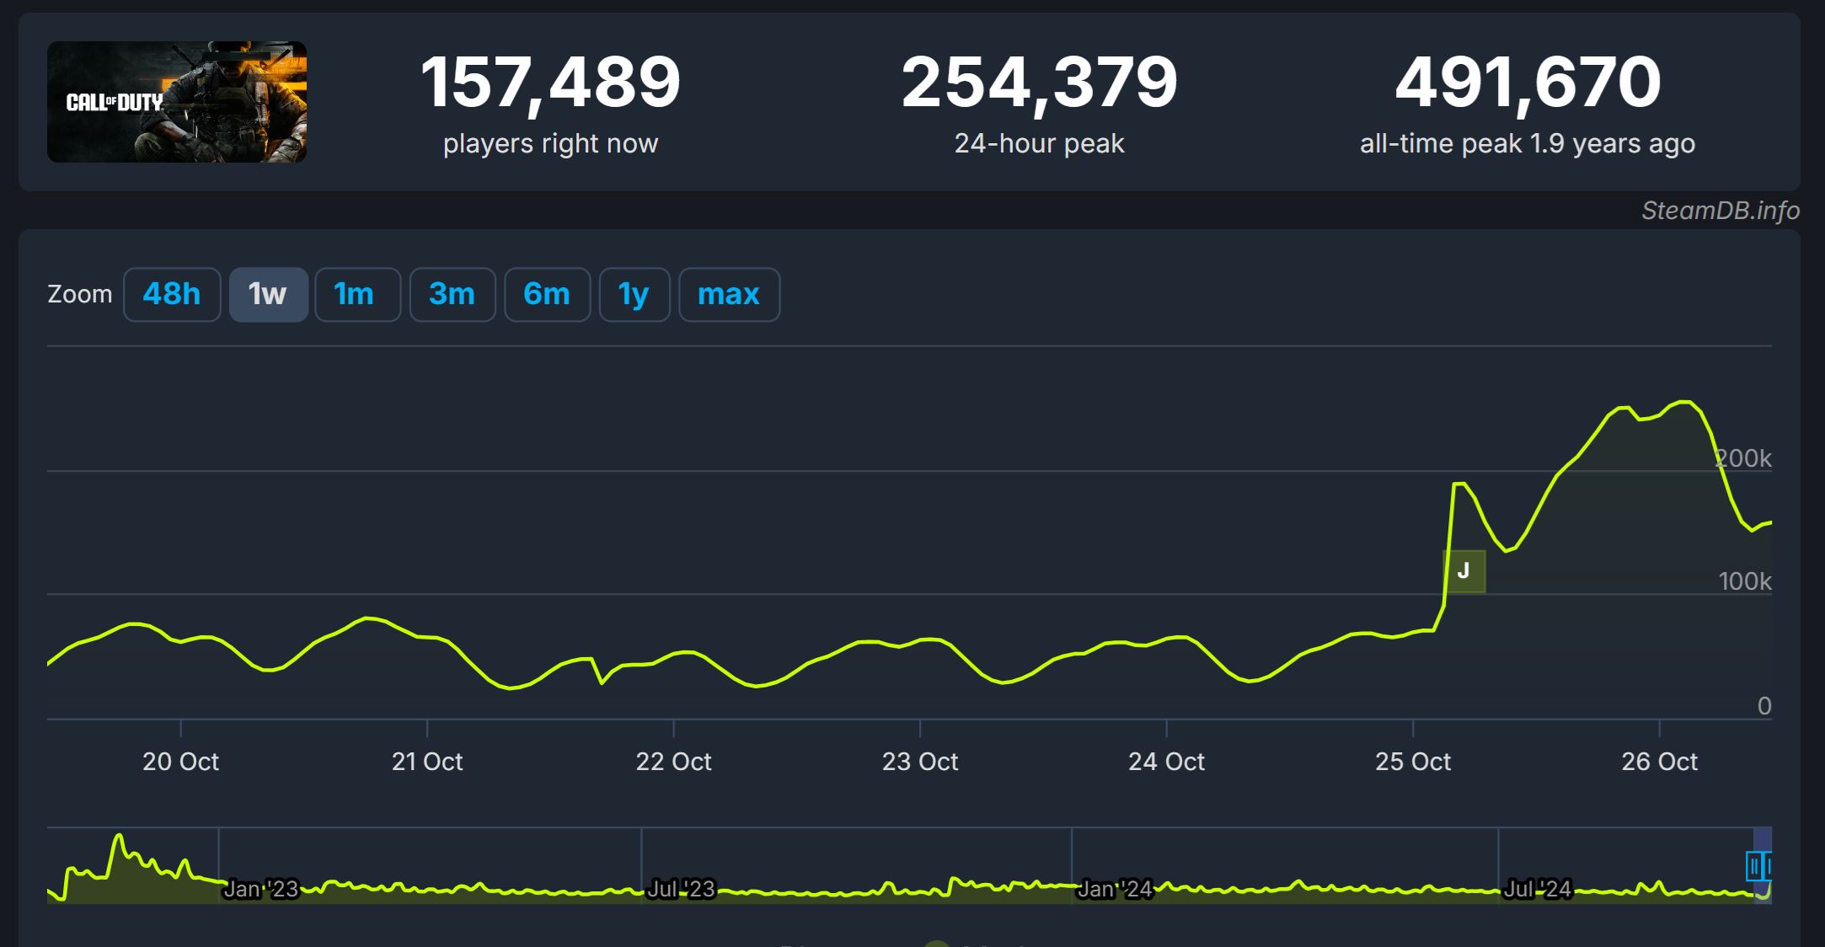The image size is (1825, 947).
Task: Click Jul '24 in the navigator
Action: click(x=1538, y=889)
